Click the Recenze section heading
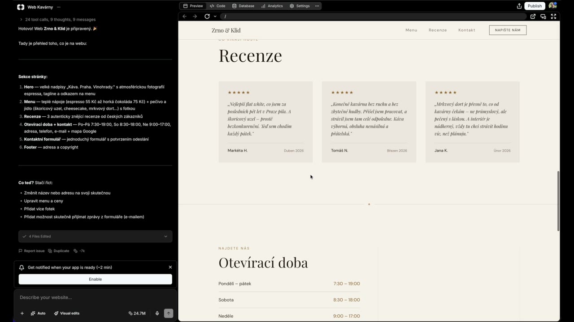Image resolution: width=574 pixels, height=322 pixels. (x=250, y=55)
